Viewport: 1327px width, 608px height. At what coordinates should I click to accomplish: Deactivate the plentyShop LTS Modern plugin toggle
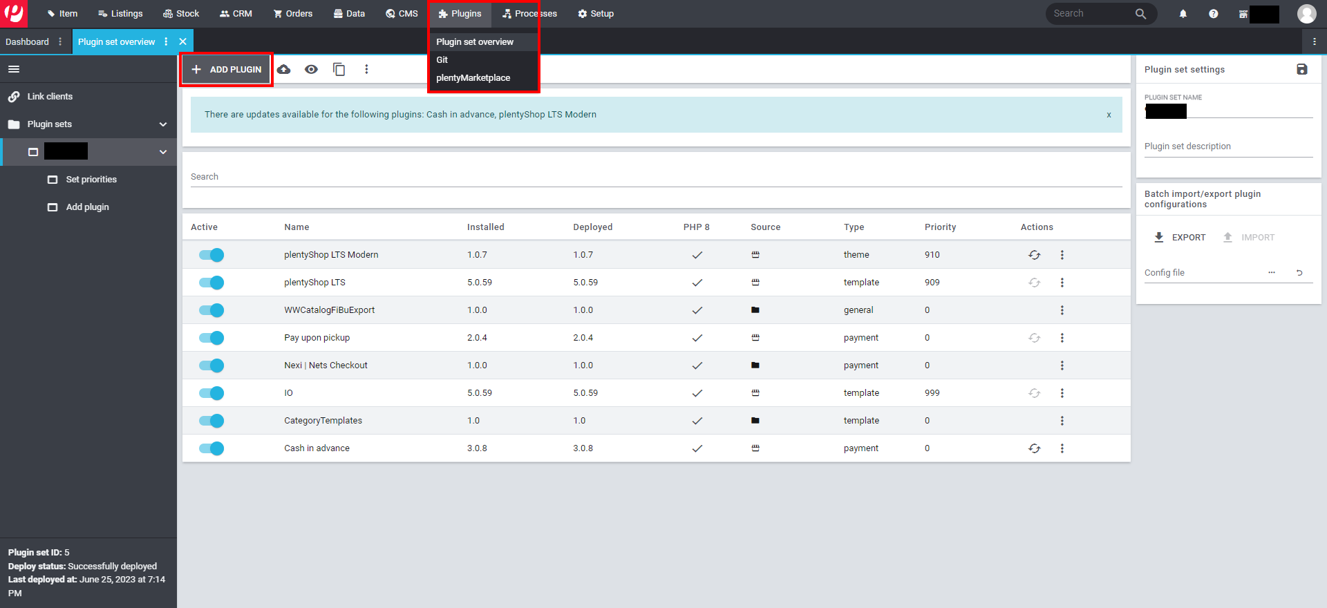[x=211, y=255]
